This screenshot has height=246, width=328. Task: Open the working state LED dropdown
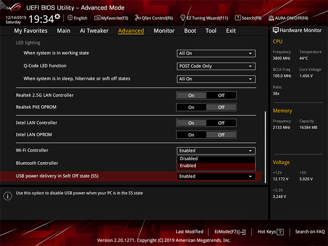point(216,53)
